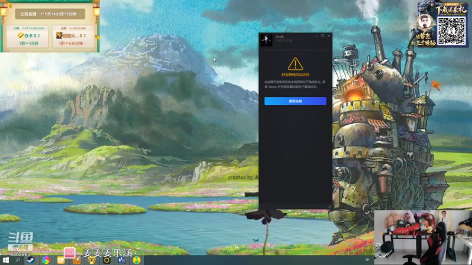
Task: Open the colorful pinwheel browser taskbar icon
Action: 46,260
